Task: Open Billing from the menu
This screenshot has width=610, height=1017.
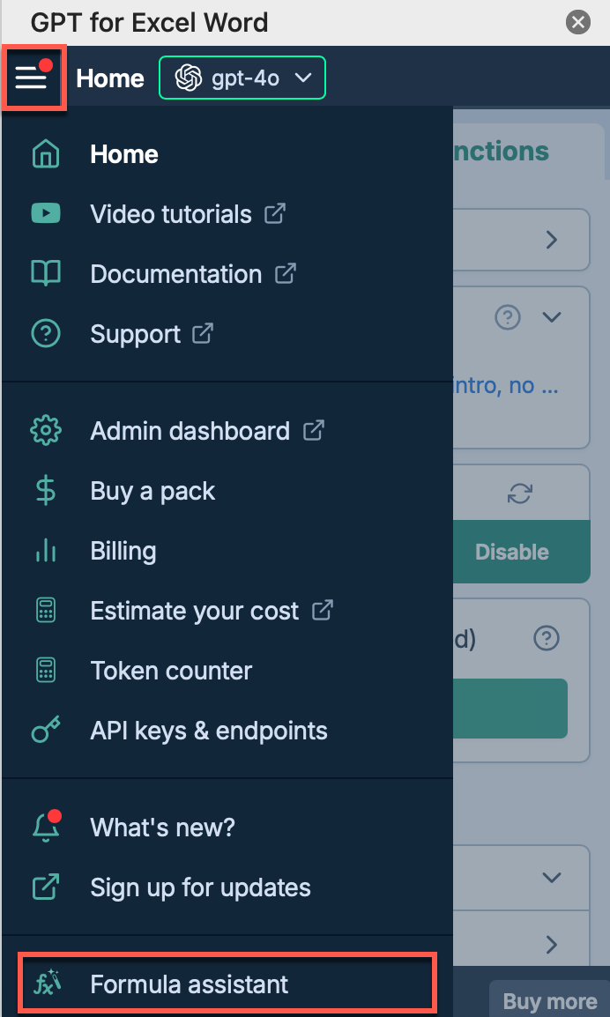Action: click(x=123, y=551)
